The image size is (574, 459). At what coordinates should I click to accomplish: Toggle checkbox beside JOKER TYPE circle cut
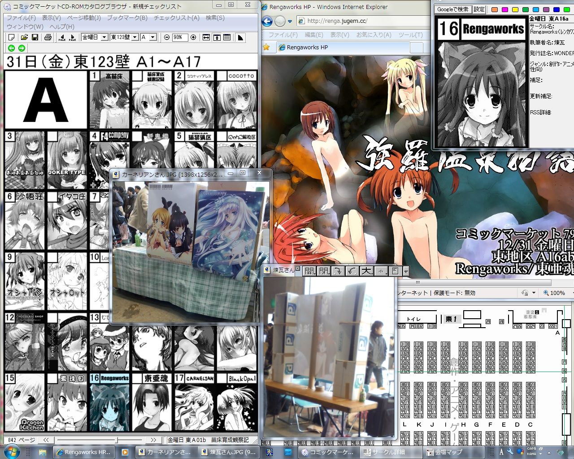pyautogui.click(x=52, y=136)
